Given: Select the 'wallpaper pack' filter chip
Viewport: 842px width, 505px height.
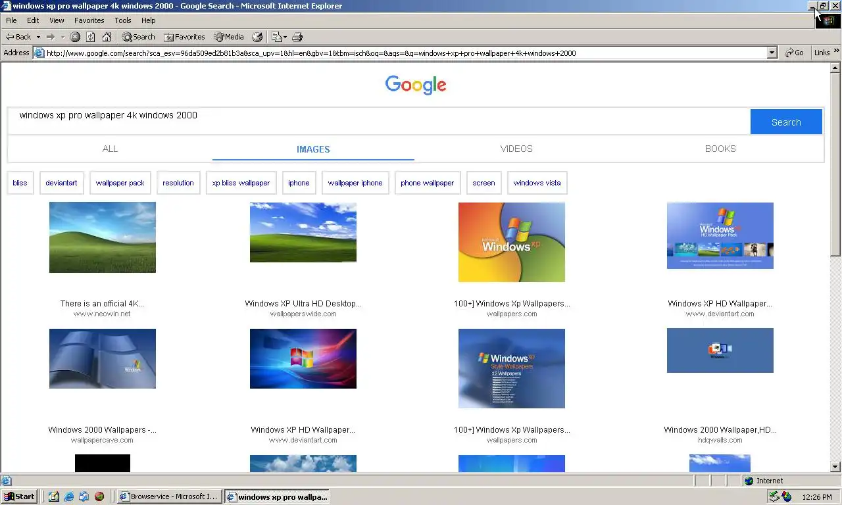Looking at the screenshot, I should [120, 183].
